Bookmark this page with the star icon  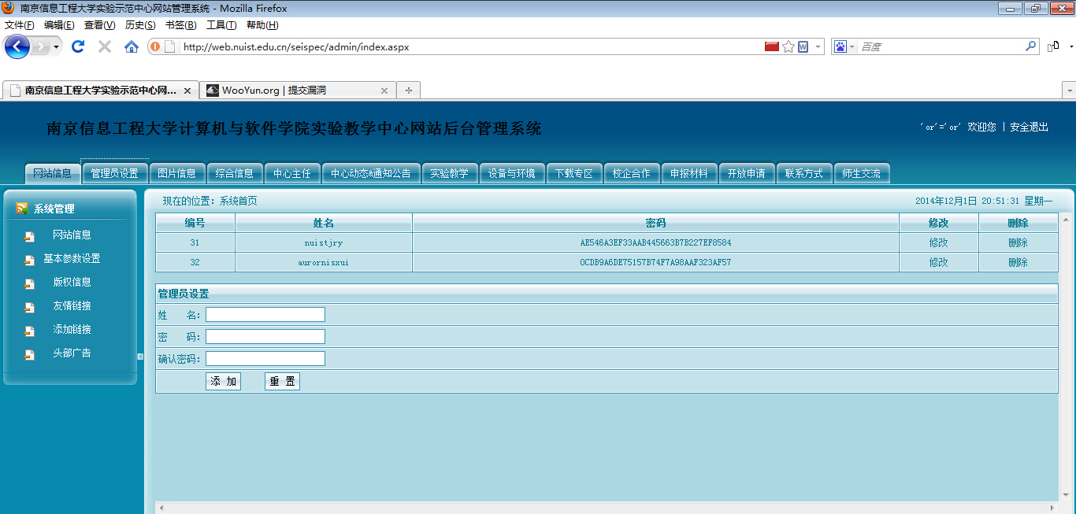tap(788, 46)
